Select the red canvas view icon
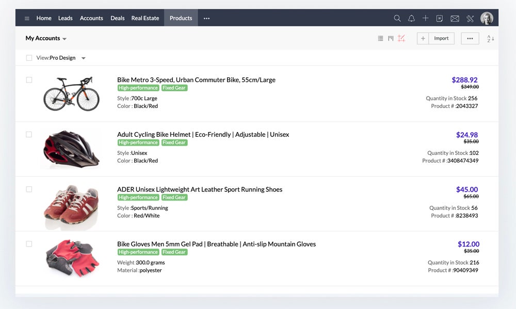This screenshot has width=516, height=309. [401, 38]
